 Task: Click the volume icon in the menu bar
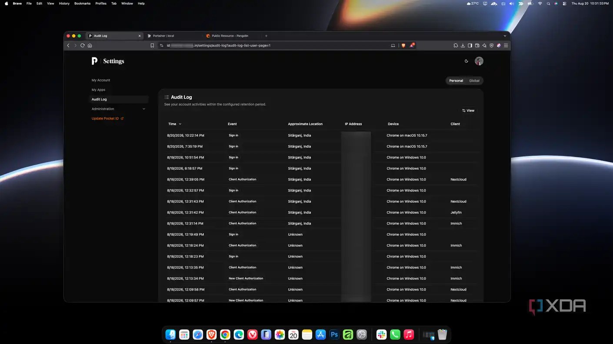[511, 3]
